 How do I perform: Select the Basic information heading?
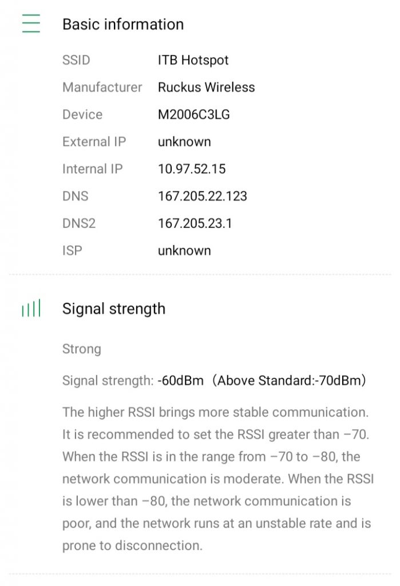point(123,25)
